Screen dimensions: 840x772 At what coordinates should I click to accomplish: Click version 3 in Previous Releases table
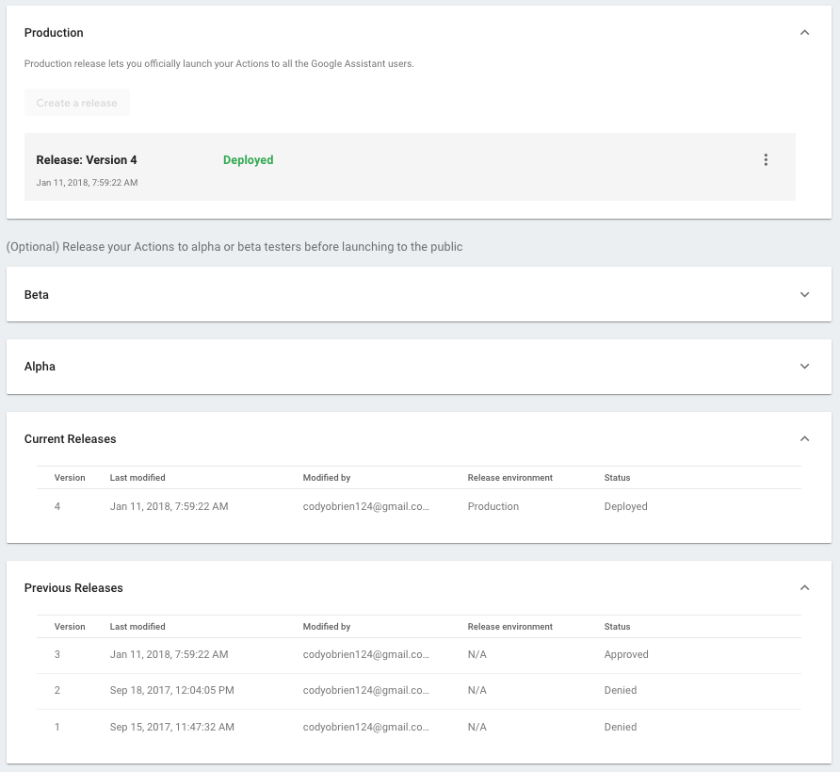pyautogui.click(x=57, y=654)
